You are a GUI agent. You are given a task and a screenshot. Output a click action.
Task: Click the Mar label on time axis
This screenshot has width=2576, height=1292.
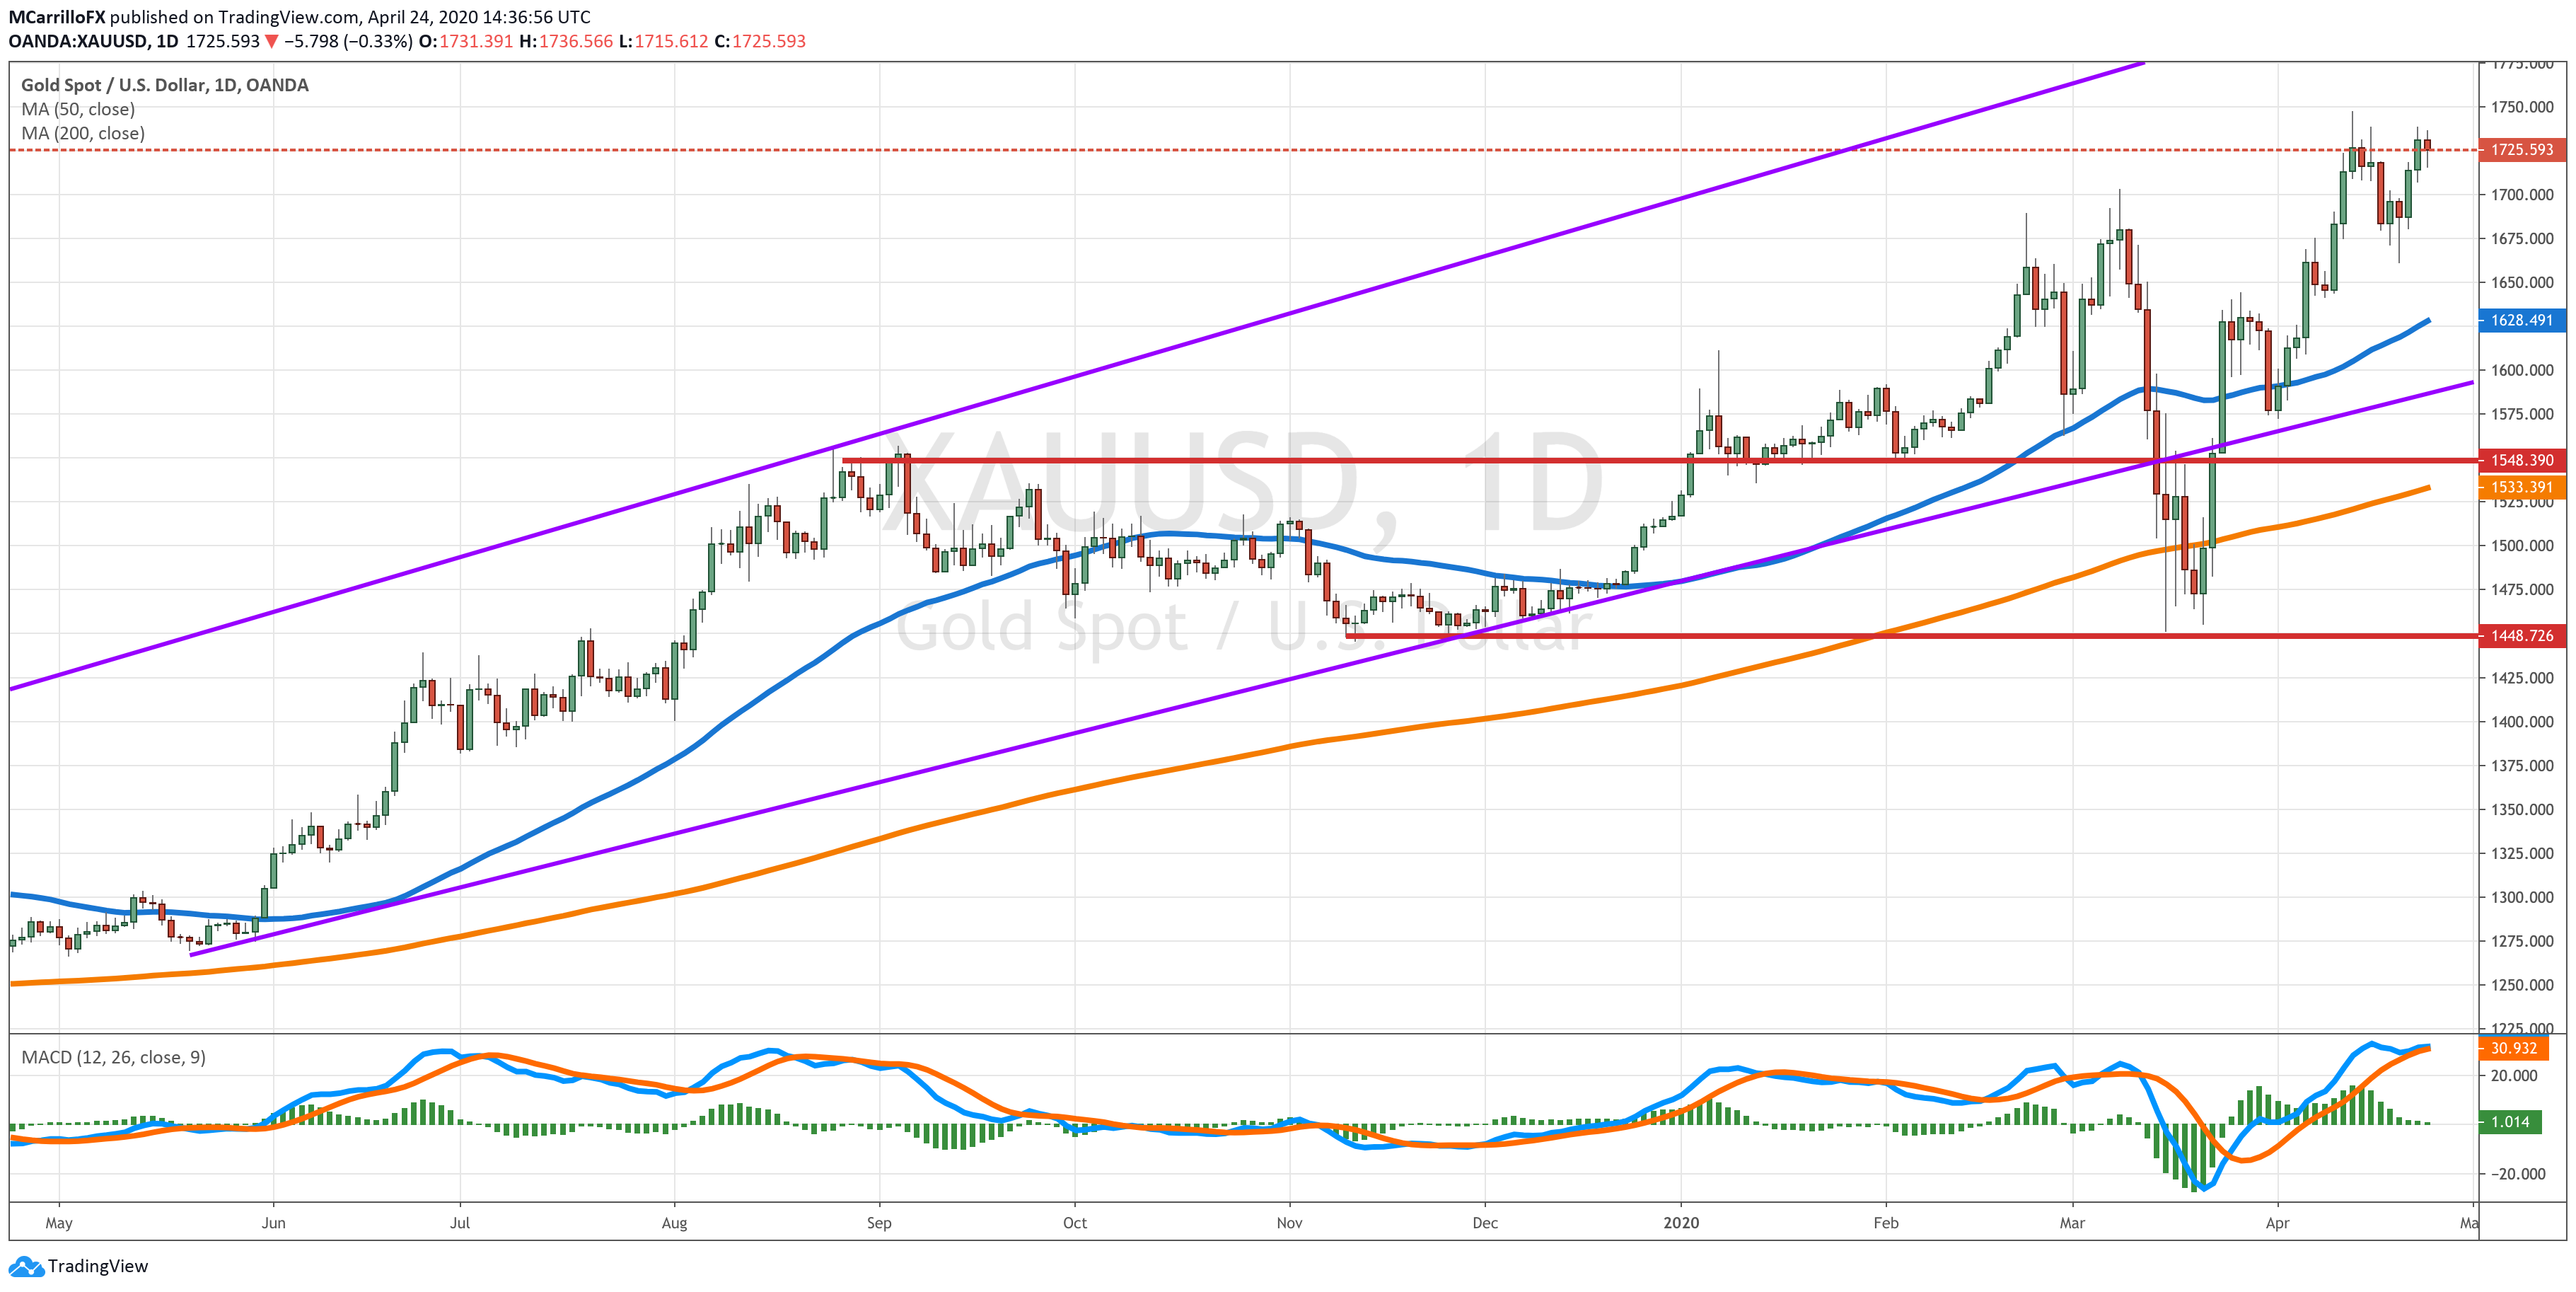[2073, 1223]
